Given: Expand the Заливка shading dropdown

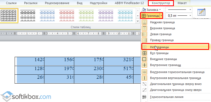Looking at the screenshot, I should click(x=160, y=10).
